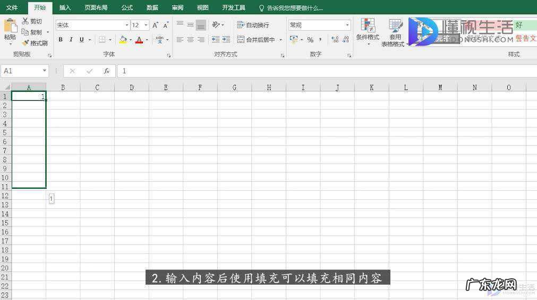The width and height of the screenshot is (537, 300).
Task: Confirm formula entry with the checkmark
Action: coord(90,71)
